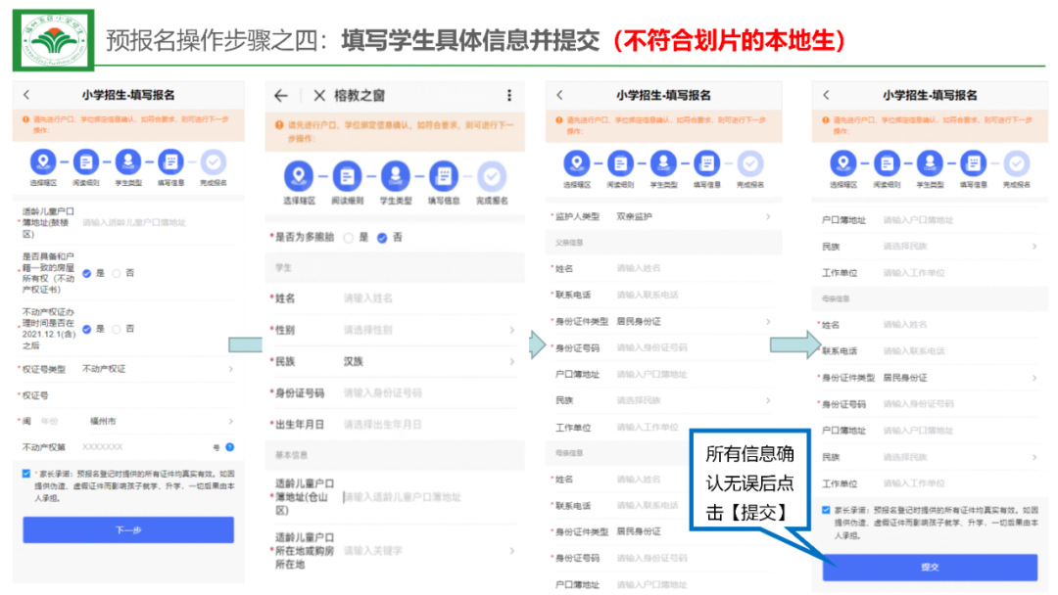Click 学生类型 step icon in 榕教之窗 screen

(395, 176)
